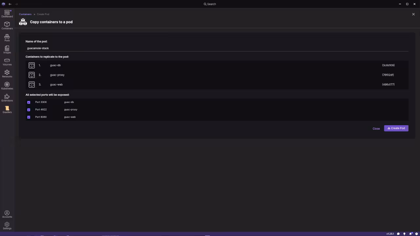Uncheck Port 4822 for guac-proxy
Image resolution: width=420 pixels, height=236 pixels.
coord(29,110)
